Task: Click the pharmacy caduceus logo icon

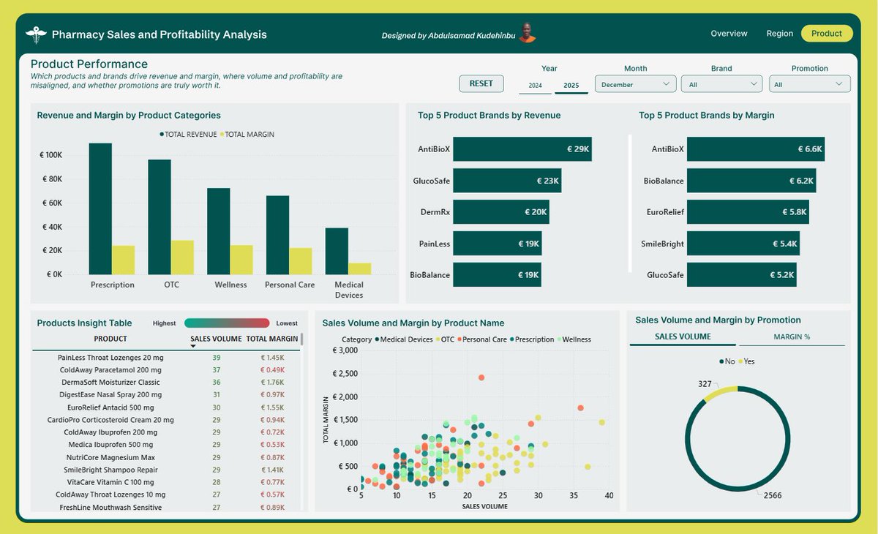Action: (35, 34)
